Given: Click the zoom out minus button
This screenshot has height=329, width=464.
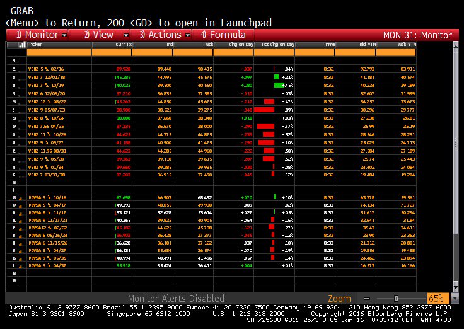Looking at the screenshot, I should pos(367,299).
